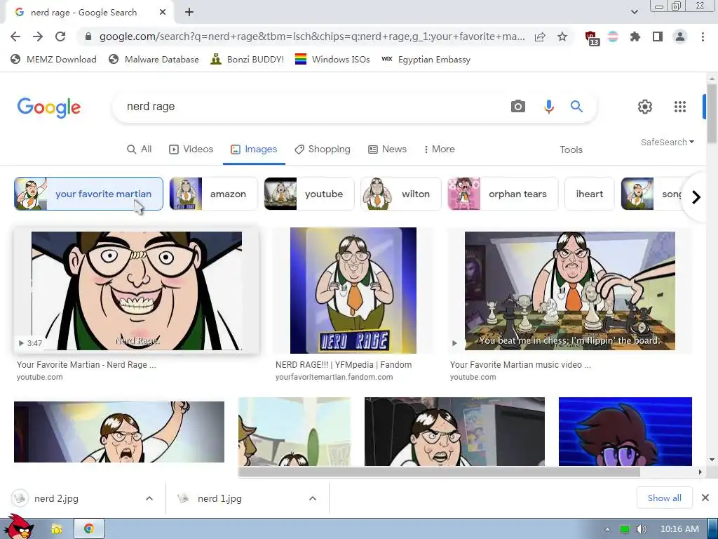This screenshot has width=718, height=539.
Task: Open the Bonzi BUDDY! bookmark
Action: coord(248,59)
